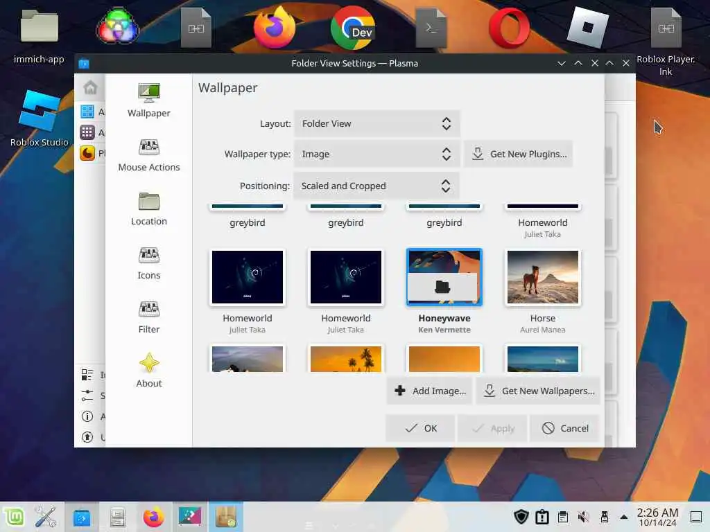Open the RGB color circles desktop icon
The image size is (710, 532).
click(118, 26)
